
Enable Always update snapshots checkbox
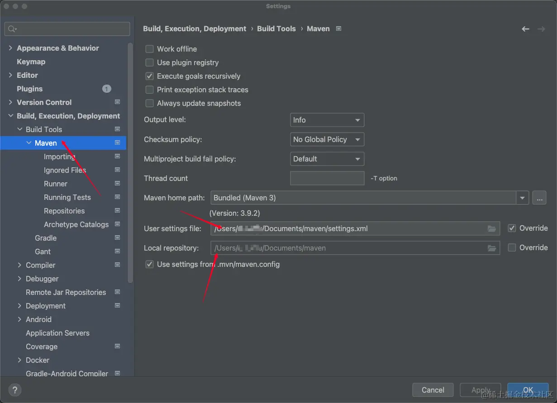[x=149, y=103]
